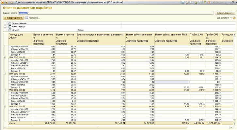Image resolution: width=237 pixels, height=130 pixels.
Task: Click the help question mark icon
Action: 233,18
